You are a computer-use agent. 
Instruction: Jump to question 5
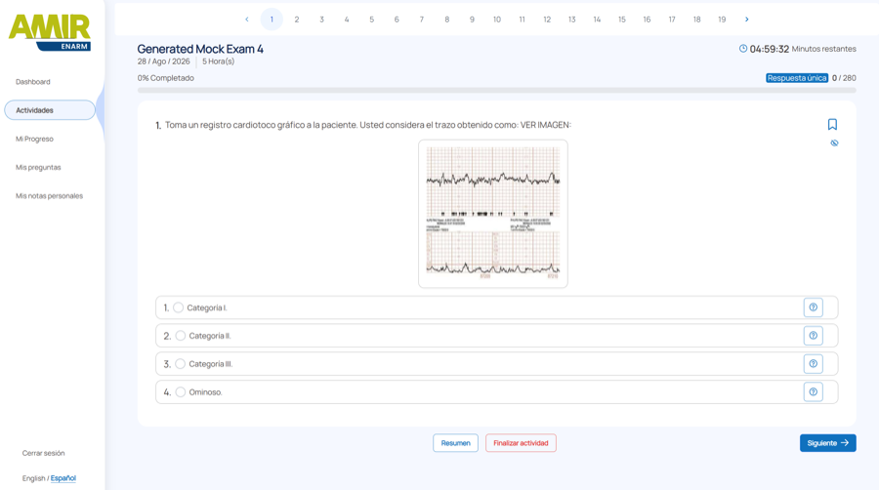tap(372, 20)
